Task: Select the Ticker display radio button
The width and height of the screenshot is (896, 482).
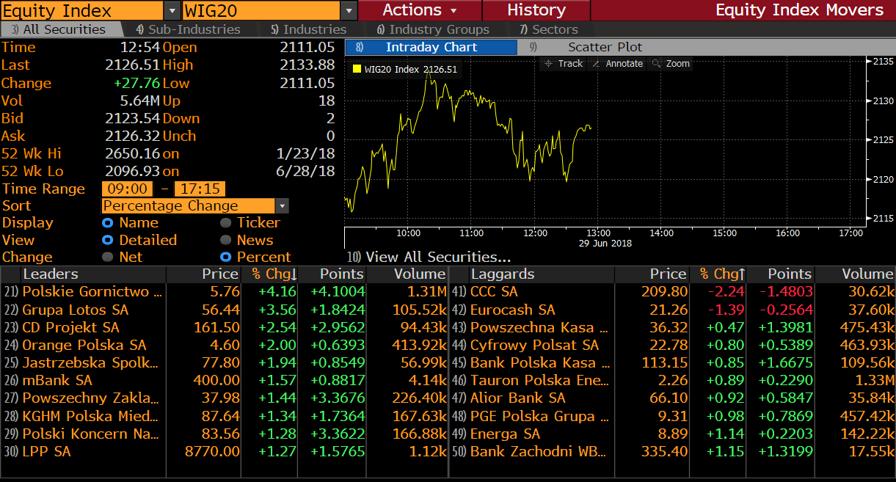Action: (x=226, y=223)
